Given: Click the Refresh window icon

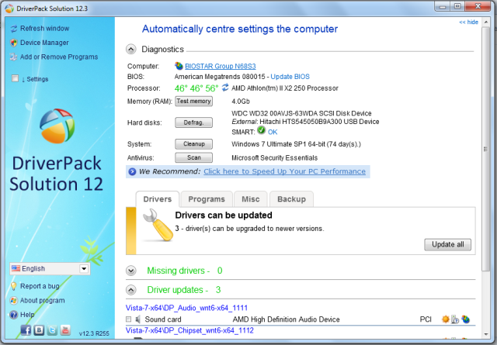Looking at the screenshot, I should pos(14,29).
